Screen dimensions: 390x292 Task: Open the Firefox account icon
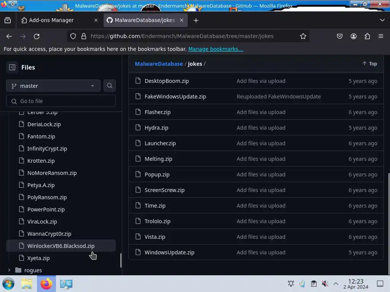(353, 36)
